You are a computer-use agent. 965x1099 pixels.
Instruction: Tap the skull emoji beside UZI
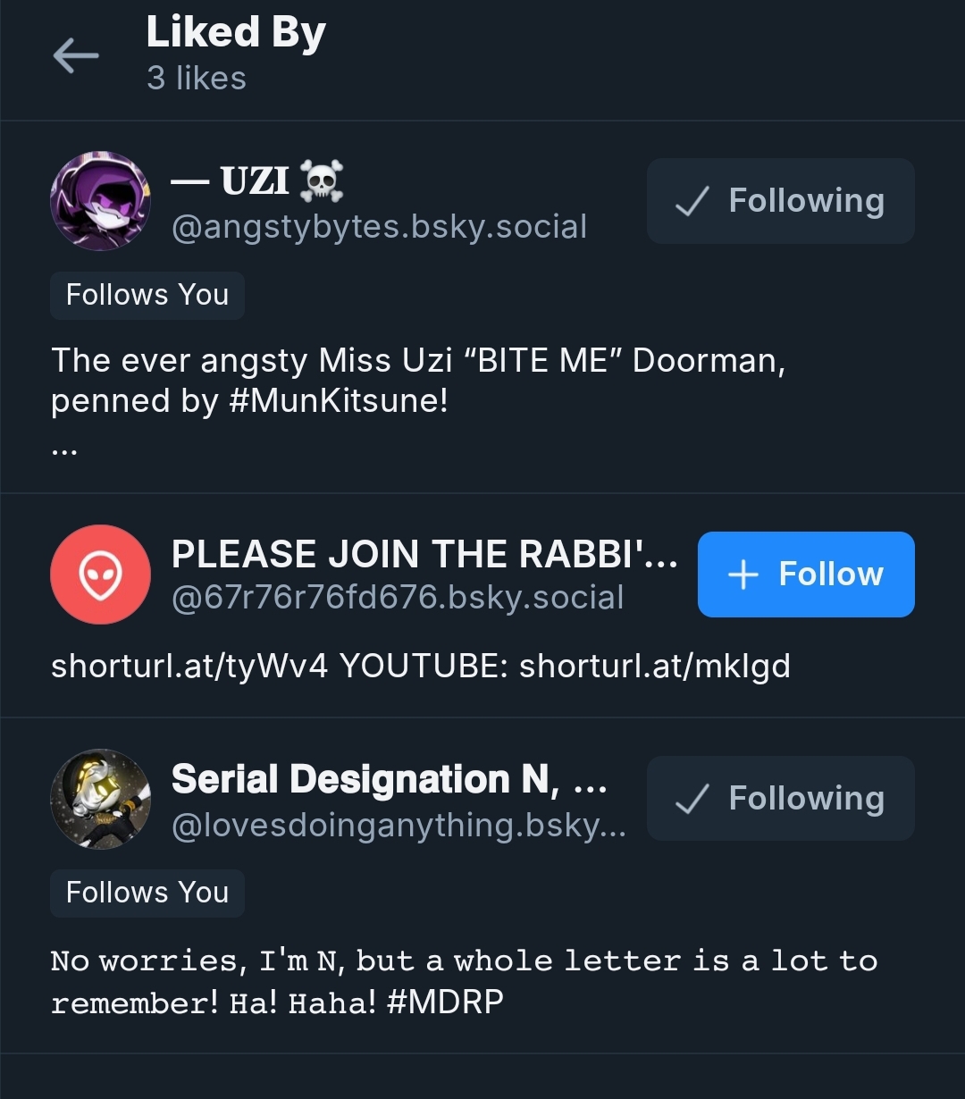click(x=322, y=182)
